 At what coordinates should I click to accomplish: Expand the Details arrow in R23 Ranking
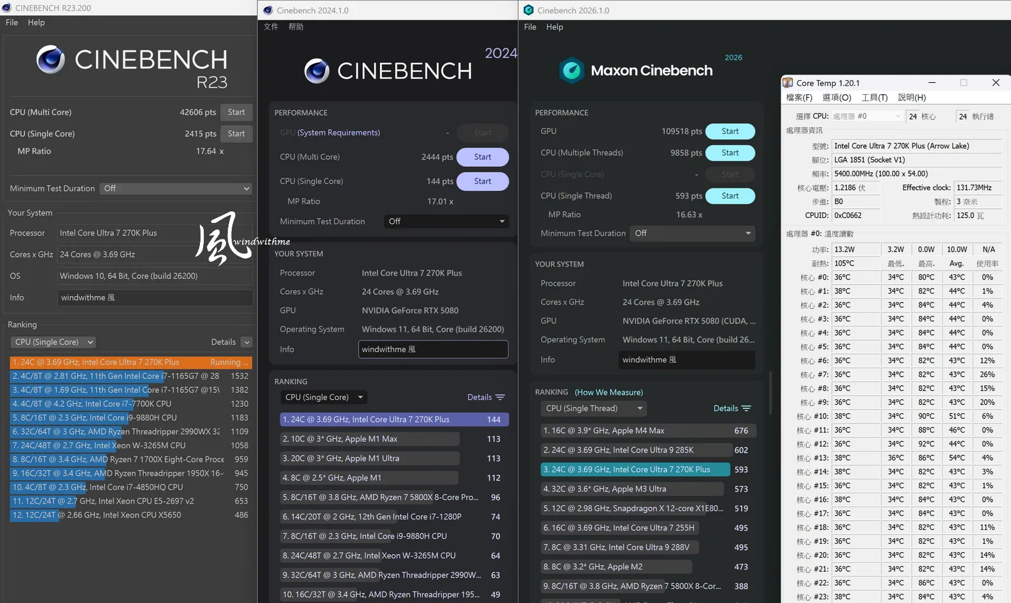pos(246,343)
